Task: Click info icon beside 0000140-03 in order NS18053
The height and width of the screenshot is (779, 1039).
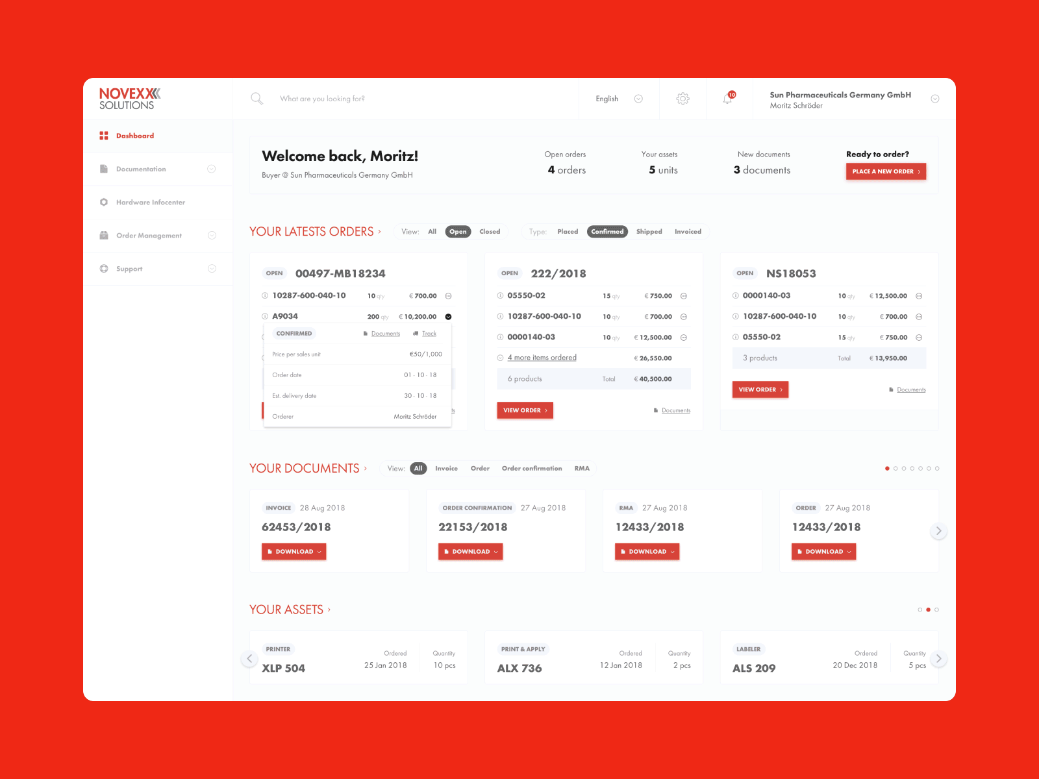Action: (x=736, y=295)
